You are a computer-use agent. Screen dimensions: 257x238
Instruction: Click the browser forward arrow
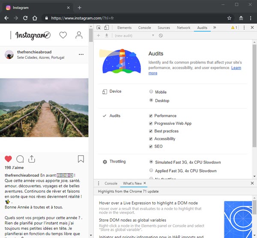coord(16,18)
